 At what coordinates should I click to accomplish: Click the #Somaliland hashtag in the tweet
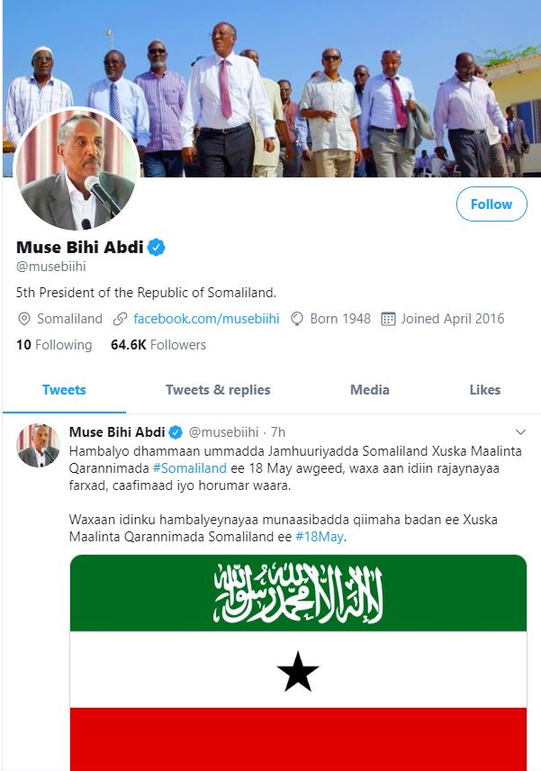pyautogui.click(x=189, y=468)
